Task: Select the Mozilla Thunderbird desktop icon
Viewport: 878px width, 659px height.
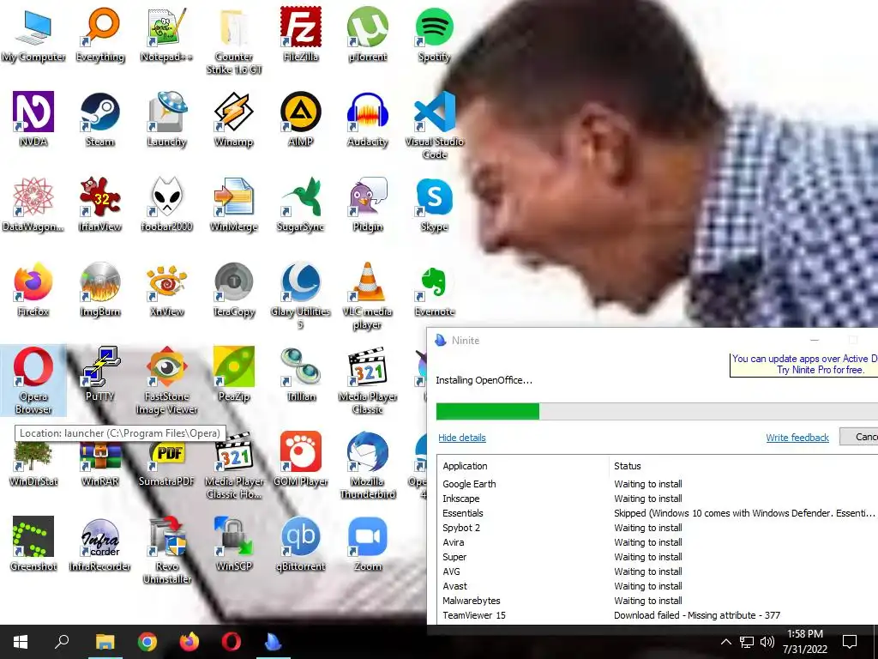Action: click(x=367, y=465)
